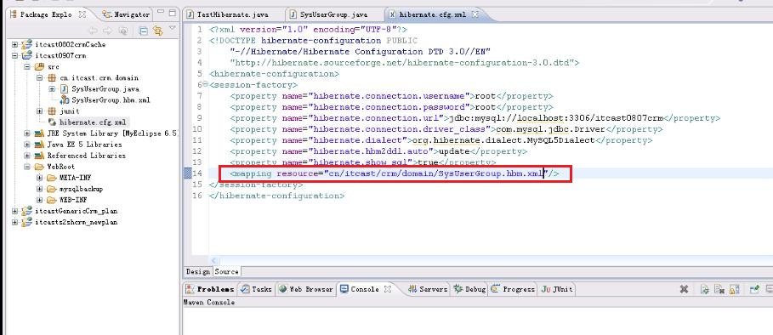Collapse the cn.itcast.crm.domain package
The image size is (773, 335).
click(39, 78)
